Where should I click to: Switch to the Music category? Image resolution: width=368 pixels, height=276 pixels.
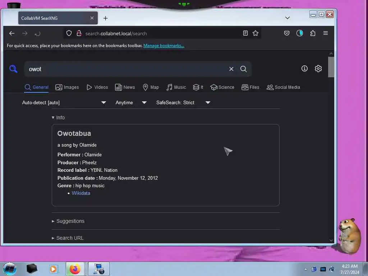coord(176,87)
